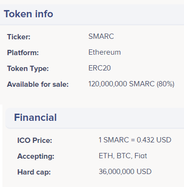Click the (80%) percentage text
Image resolution: width=184 pixels, height=187 pixels.
(x=165, y=84)
